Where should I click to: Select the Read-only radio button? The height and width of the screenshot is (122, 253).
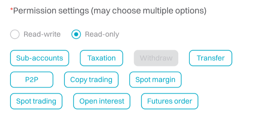pos(76,35)
